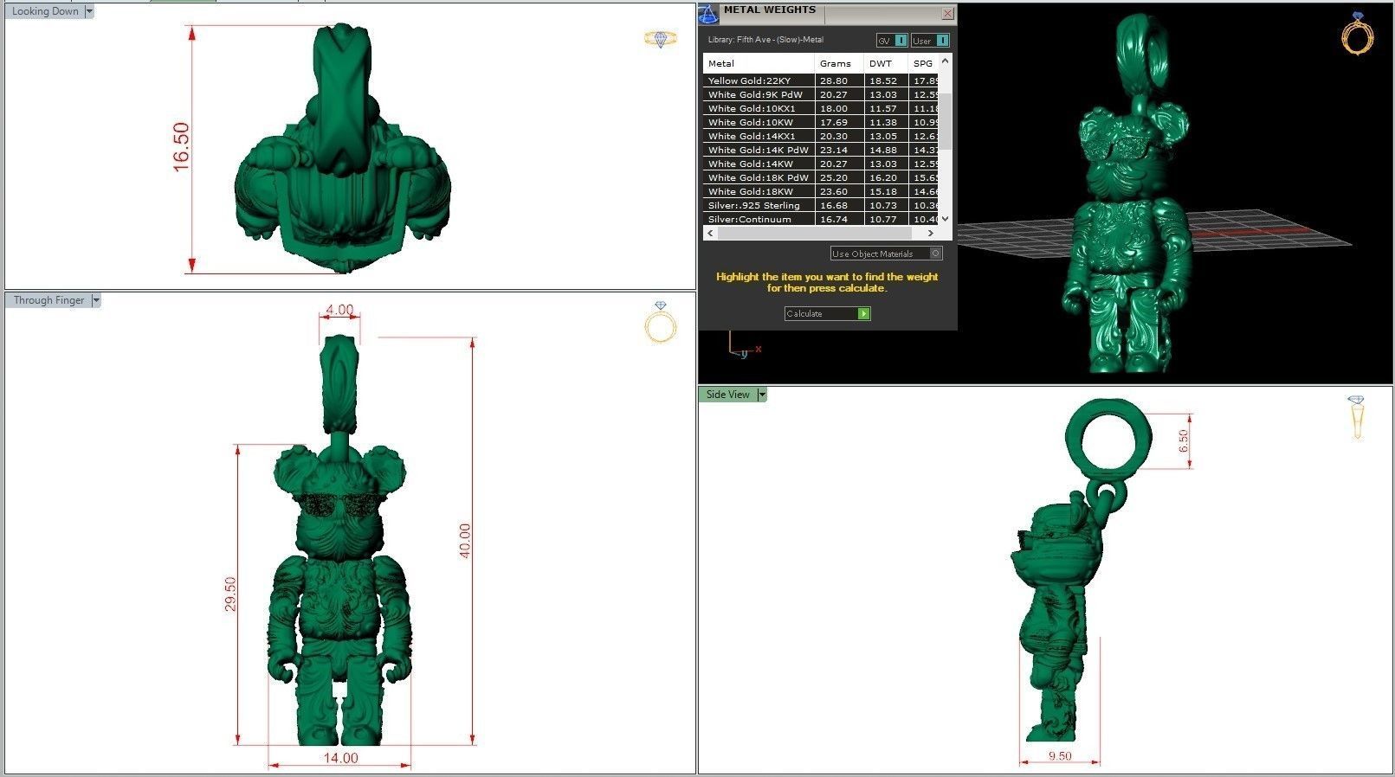The image size is (1395, 777).
Task: Select the White Gold:10KW row
Action: 821,122
